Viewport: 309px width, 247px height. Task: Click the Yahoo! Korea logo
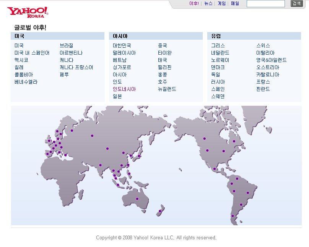coord(28,12)
